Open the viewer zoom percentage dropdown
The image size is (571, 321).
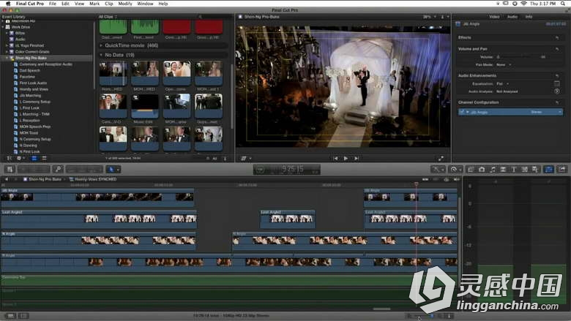tap(429, 17)
